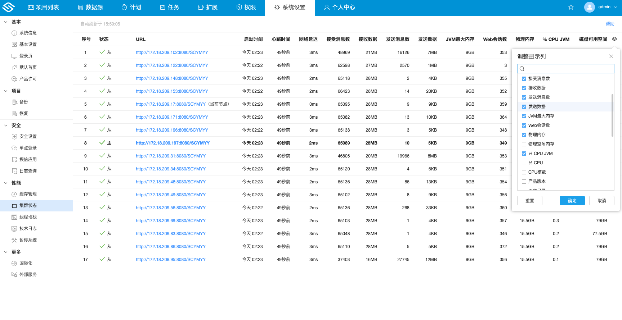622x320 pixels.
Task: Collapse the 性能 sidebar section
Action: click(x=6, y=183)
